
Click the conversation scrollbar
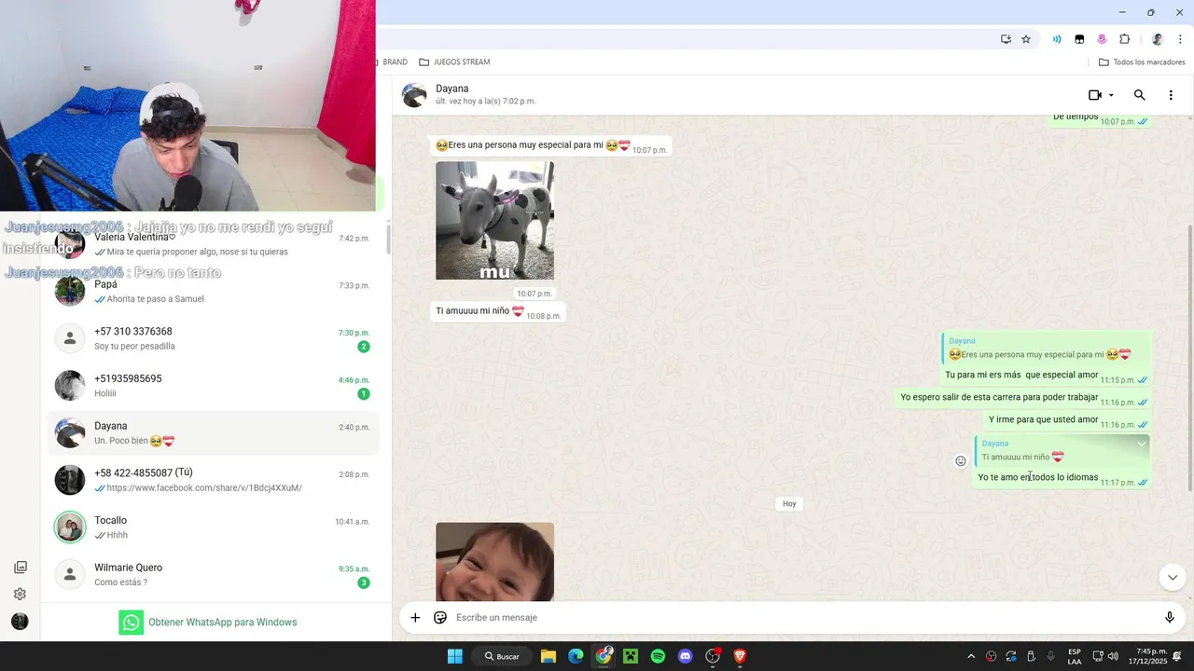(x=1189, y=359)
